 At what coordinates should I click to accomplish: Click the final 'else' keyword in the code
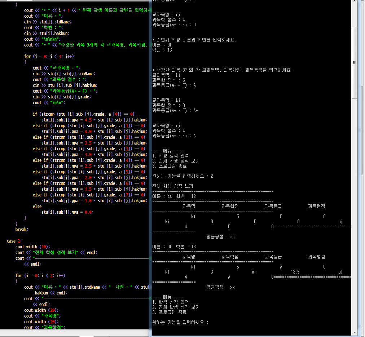[37, 206]
